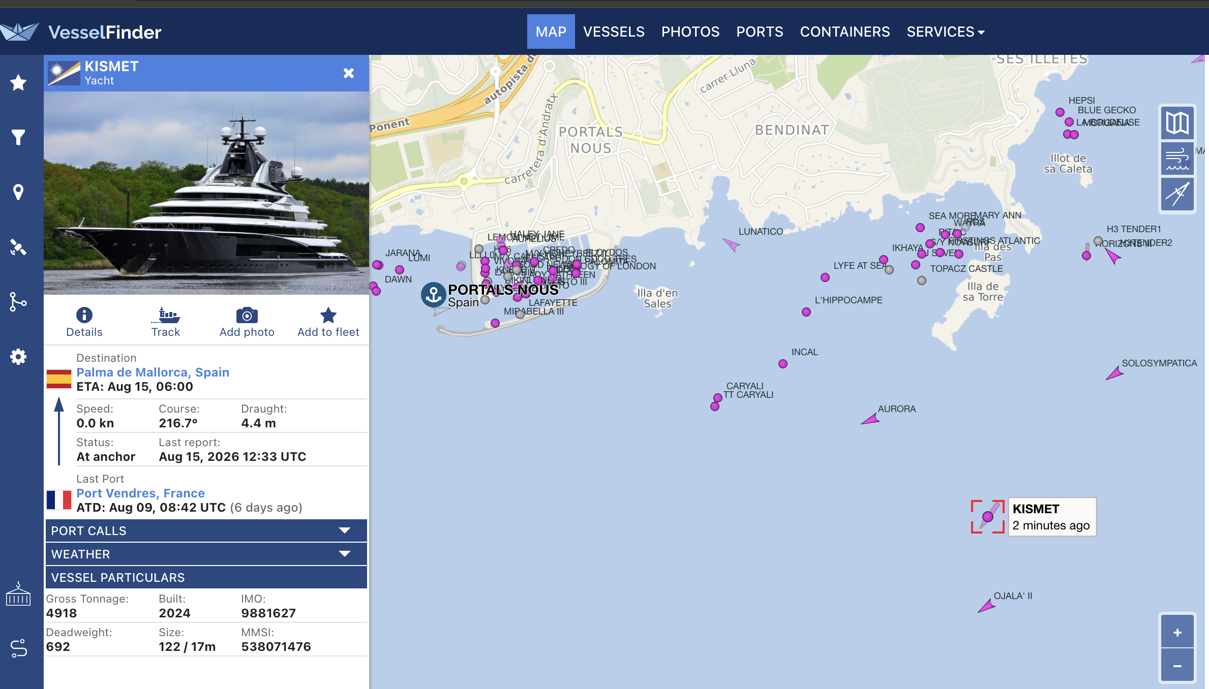
Task: Toggle the weather wind overlay button
Action: click(x=1177, y=159)
